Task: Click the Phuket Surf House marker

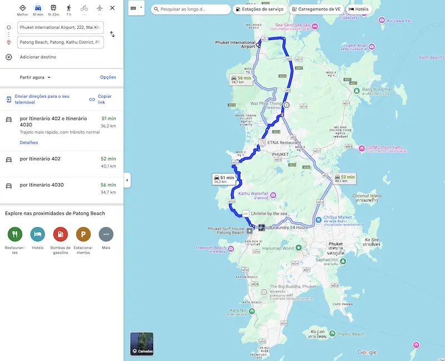Action: [x=249, y=231]
